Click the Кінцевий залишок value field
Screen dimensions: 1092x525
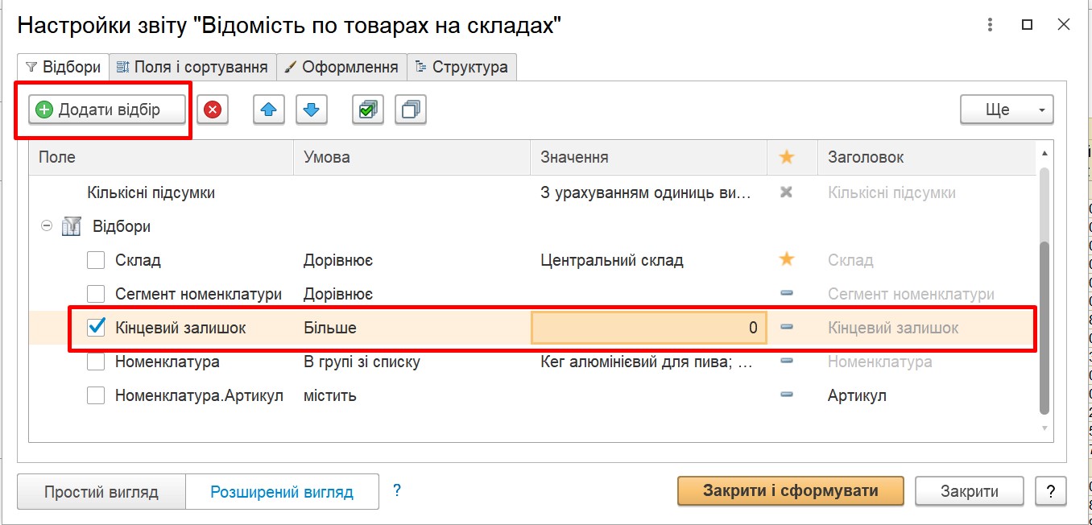tap(649, 328)
